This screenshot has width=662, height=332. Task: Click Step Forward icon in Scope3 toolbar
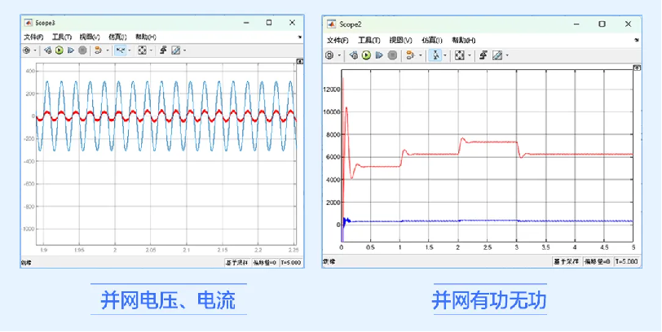tap(70, 50)
